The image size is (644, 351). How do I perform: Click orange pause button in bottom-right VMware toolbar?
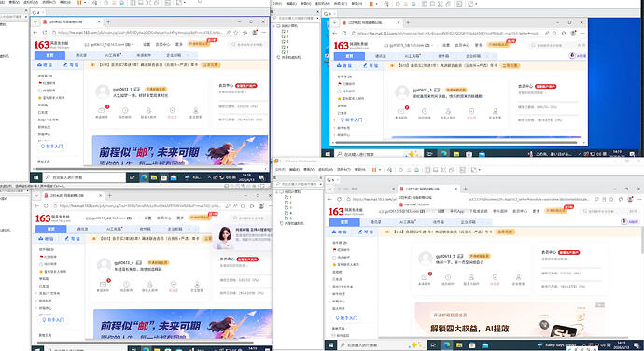[x=373, y=169]
